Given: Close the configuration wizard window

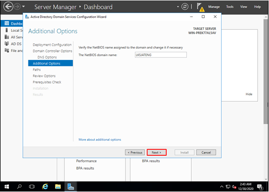Looking at the screenshot, I should coord(215,17).
